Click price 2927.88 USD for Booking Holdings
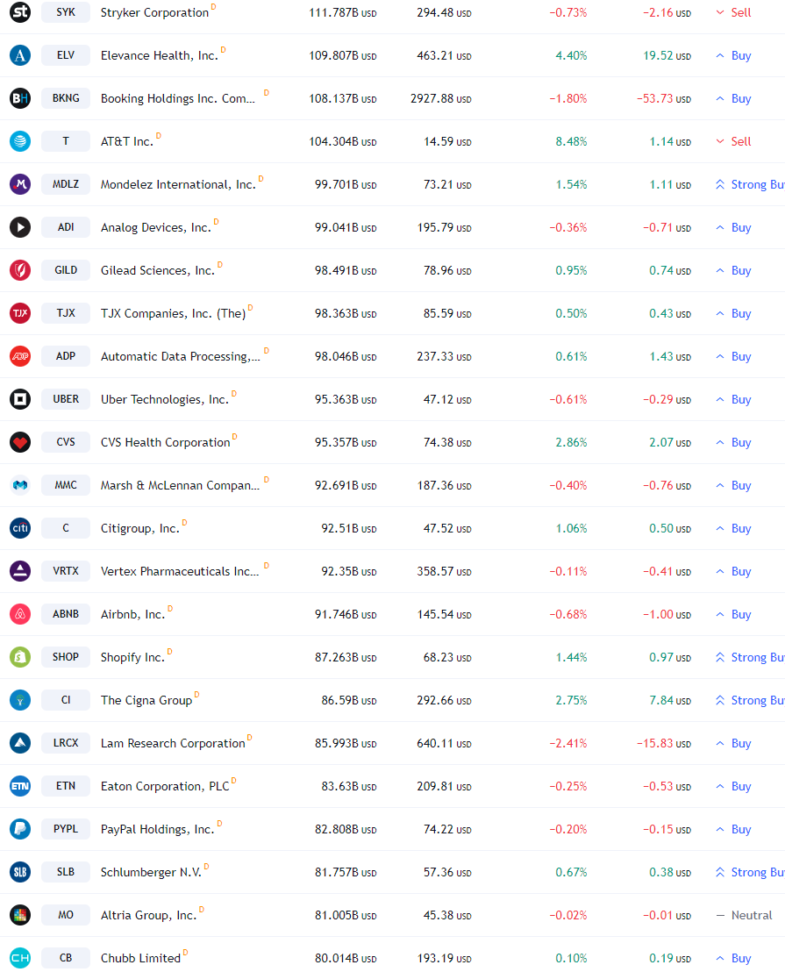This screenshot has height=972, width=785. [x=440, y=98]
